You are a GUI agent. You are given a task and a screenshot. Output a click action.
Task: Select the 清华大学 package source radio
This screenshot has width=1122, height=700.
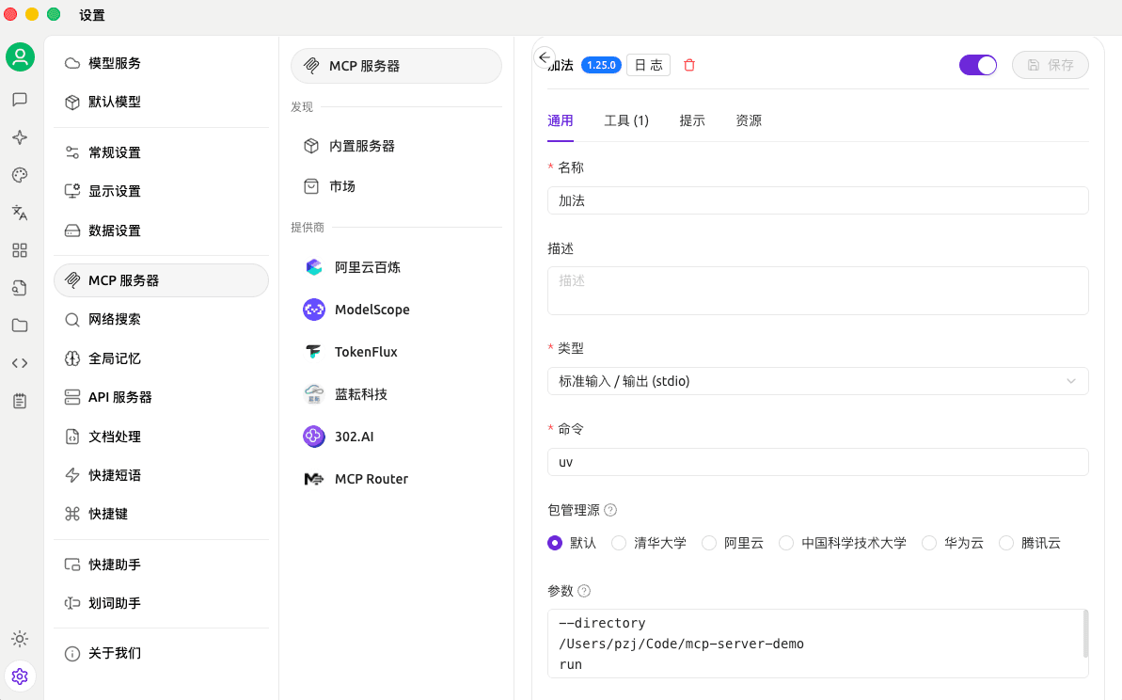(619, 543)
